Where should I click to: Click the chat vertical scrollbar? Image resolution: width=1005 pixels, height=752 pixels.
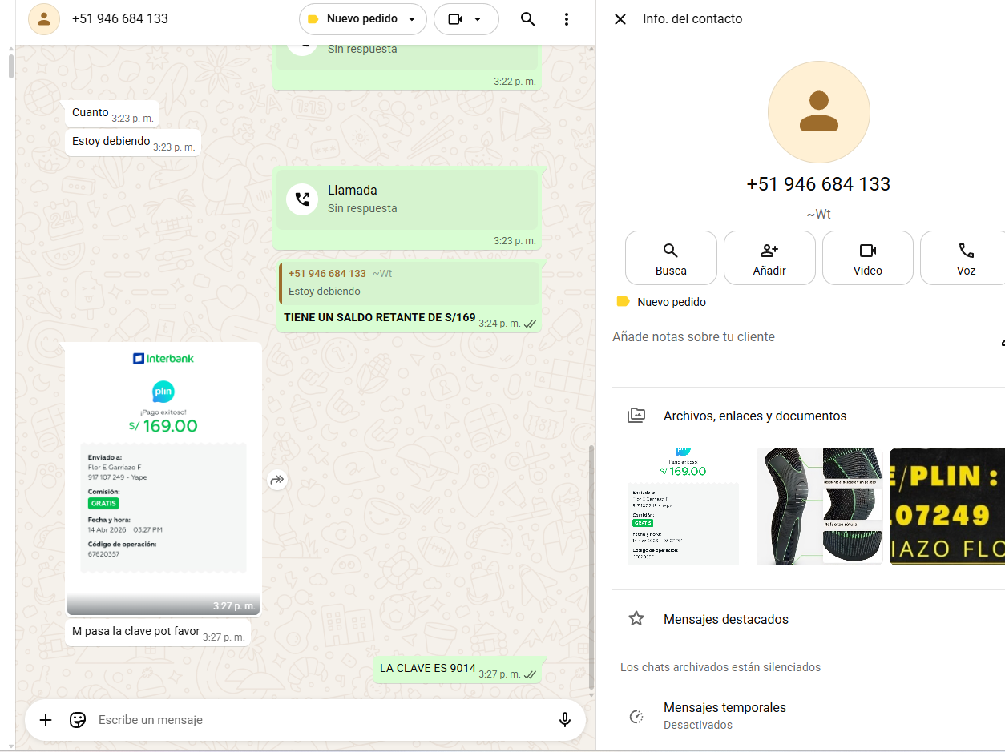[x=591, y=561]
